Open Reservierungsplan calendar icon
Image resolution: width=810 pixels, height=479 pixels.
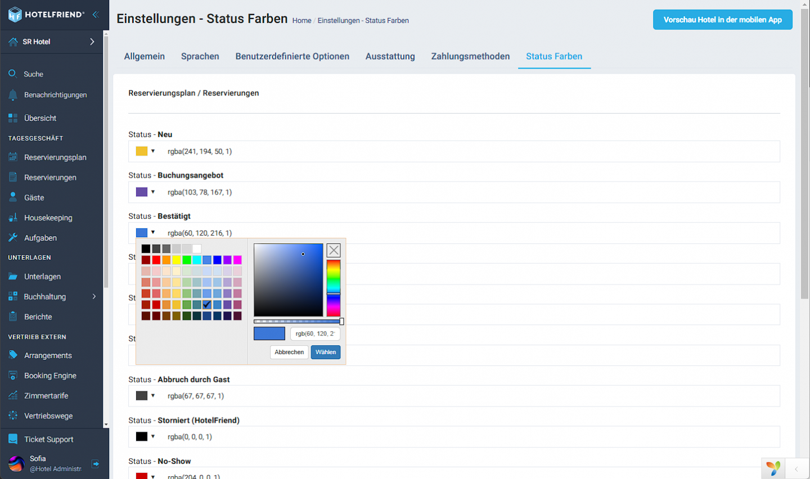click(x=13, y=157)
